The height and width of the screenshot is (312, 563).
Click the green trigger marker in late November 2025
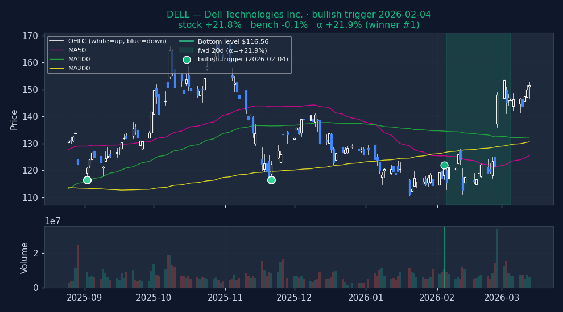(x=271, y=180)
